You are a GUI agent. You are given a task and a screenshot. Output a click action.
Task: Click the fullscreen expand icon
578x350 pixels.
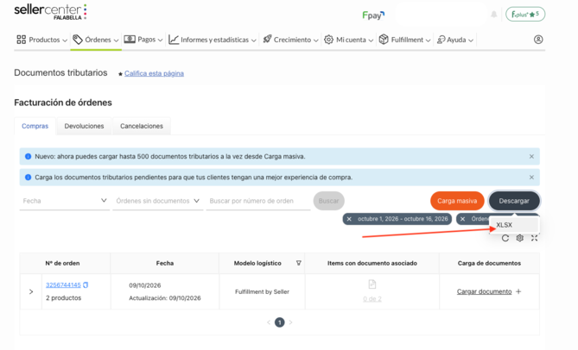tap(534, 238)
